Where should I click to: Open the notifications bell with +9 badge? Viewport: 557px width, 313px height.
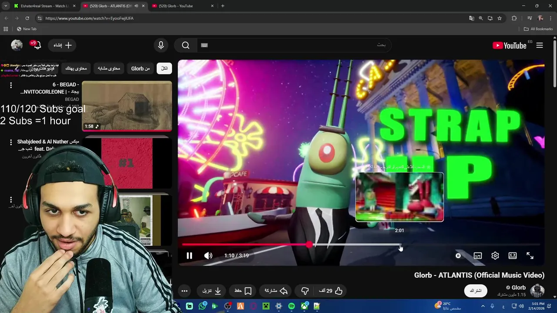(x=37, y=45)
